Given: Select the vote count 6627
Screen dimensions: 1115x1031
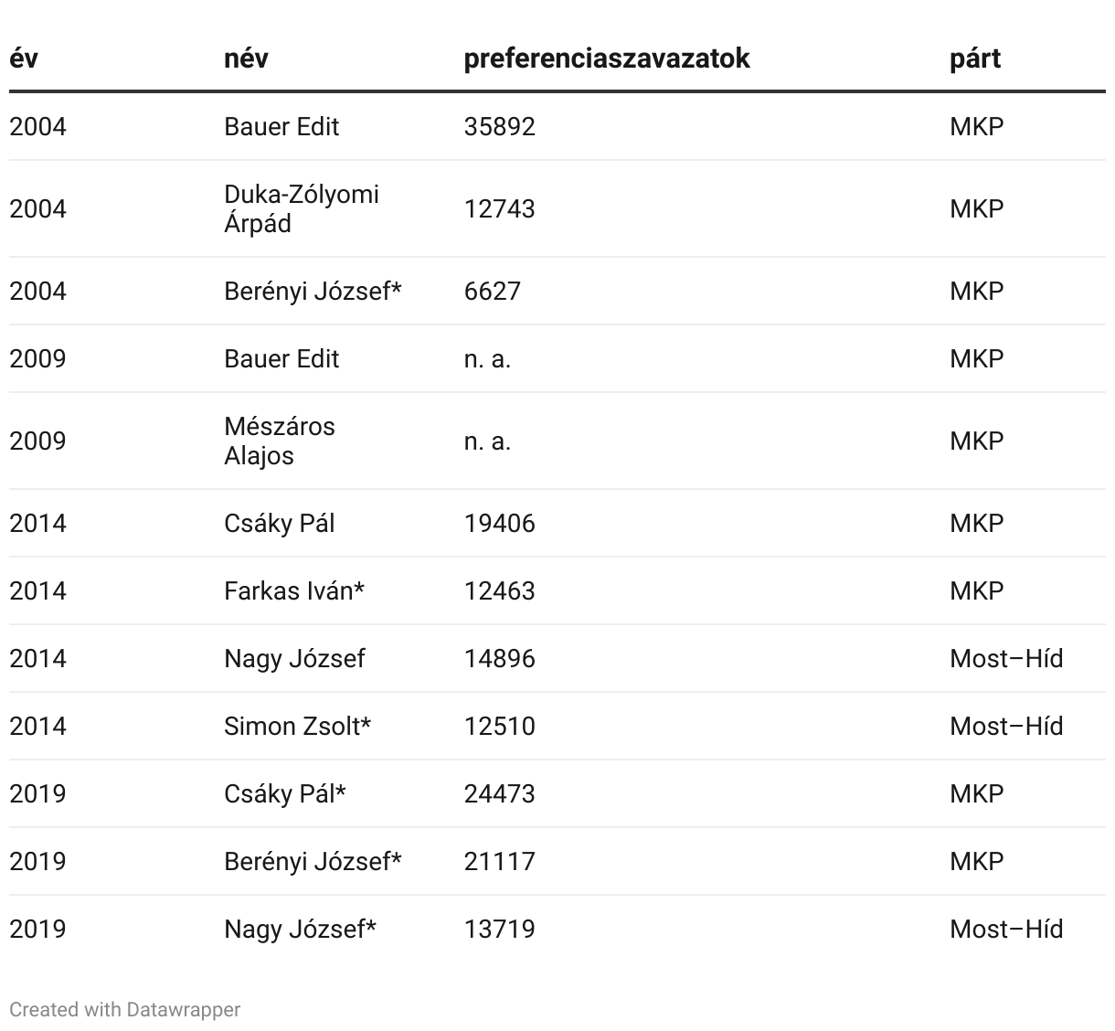Looking at the screenshot, I should coord(492,291).
